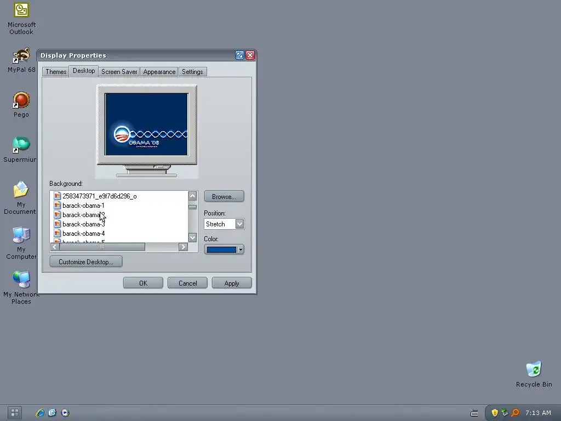Select the Desktop tab
Image resolution: width=561 pixels, height=421 pixels.
pyautogui.click(x=84, y=71)
